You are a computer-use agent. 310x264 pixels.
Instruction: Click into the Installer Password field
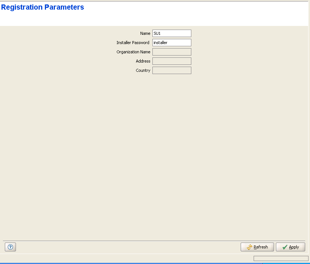pyautogui.click(x=172, y=43)
